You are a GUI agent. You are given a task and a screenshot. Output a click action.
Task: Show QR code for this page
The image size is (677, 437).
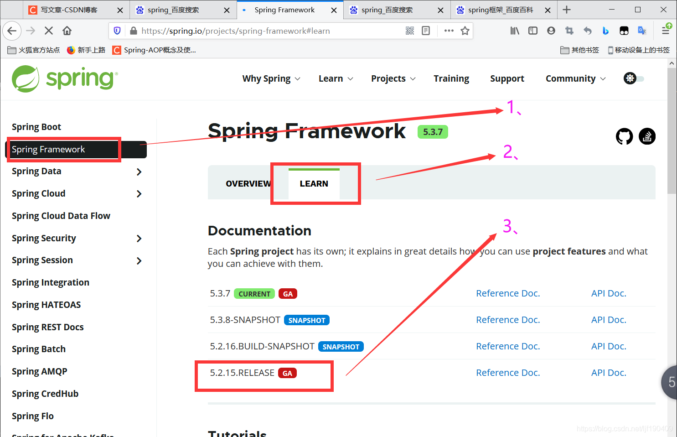tap(410, 31)
